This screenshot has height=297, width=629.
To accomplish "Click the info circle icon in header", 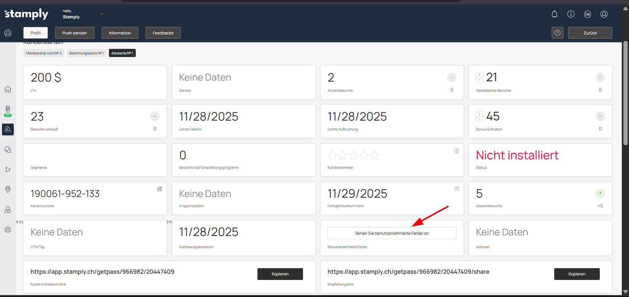I will click(571, 14).
